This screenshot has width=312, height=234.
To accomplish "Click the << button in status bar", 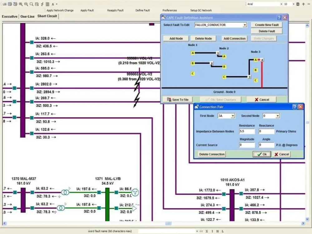I will 201,231.
